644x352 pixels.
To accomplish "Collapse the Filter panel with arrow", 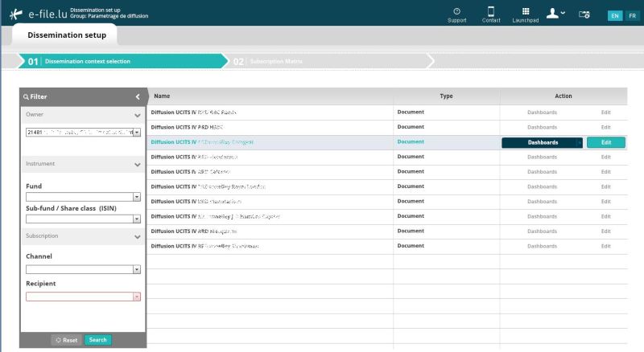I will 138,96.
